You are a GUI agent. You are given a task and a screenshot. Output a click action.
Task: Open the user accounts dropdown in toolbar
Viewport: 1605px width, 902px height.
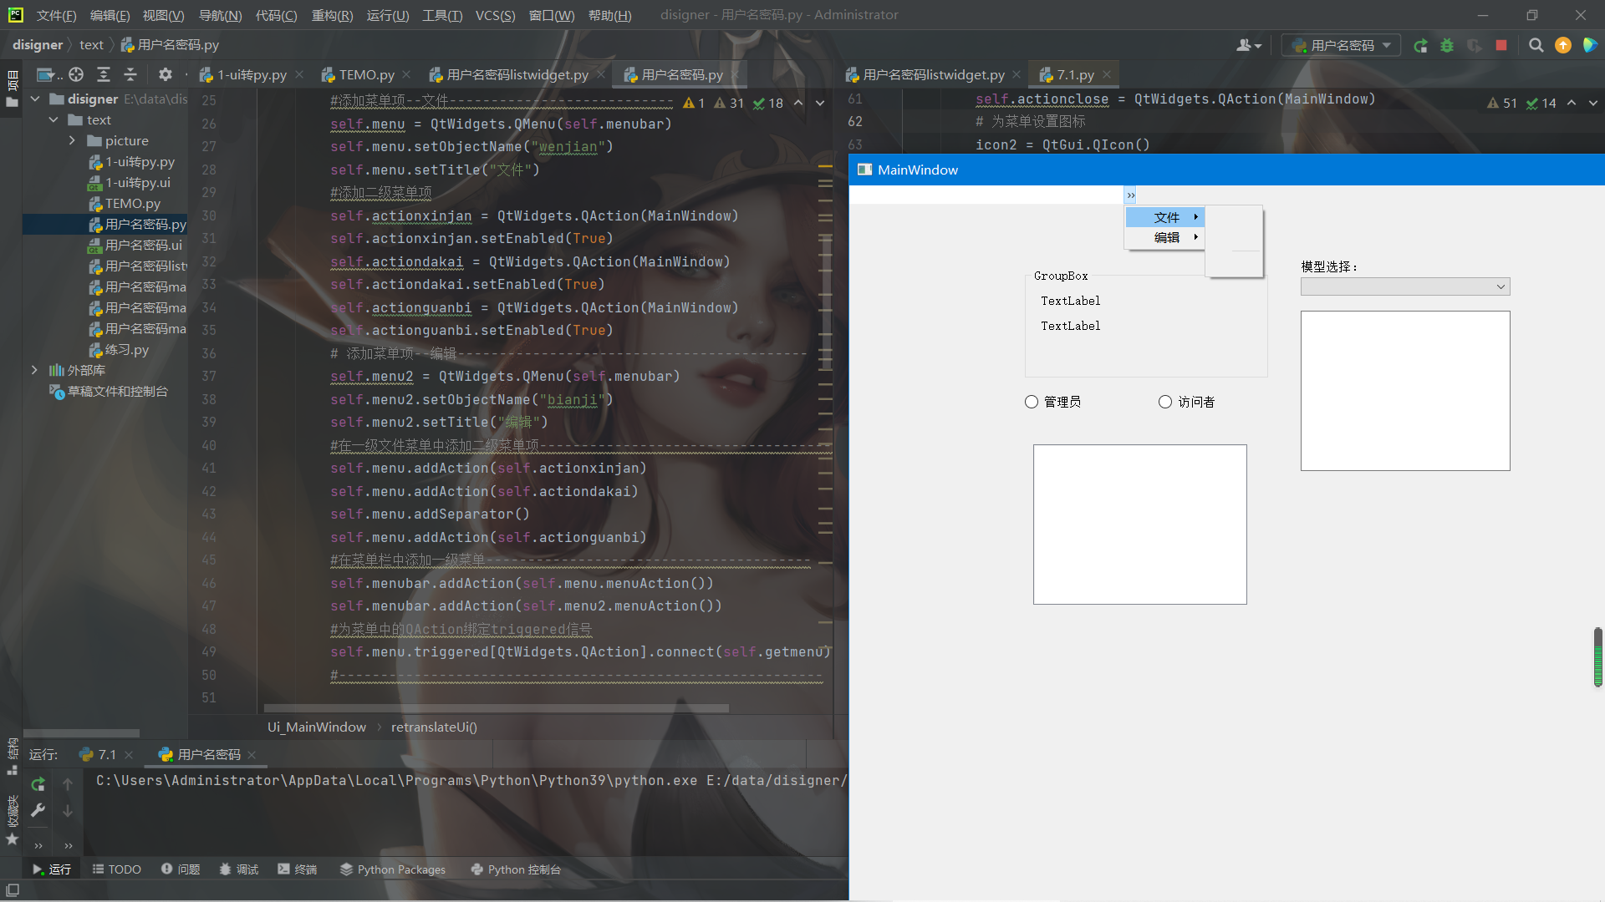coord(1249,46)
